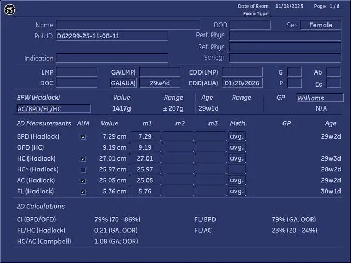
Task: Click avg. method button for FL
Action: (237, 191)
